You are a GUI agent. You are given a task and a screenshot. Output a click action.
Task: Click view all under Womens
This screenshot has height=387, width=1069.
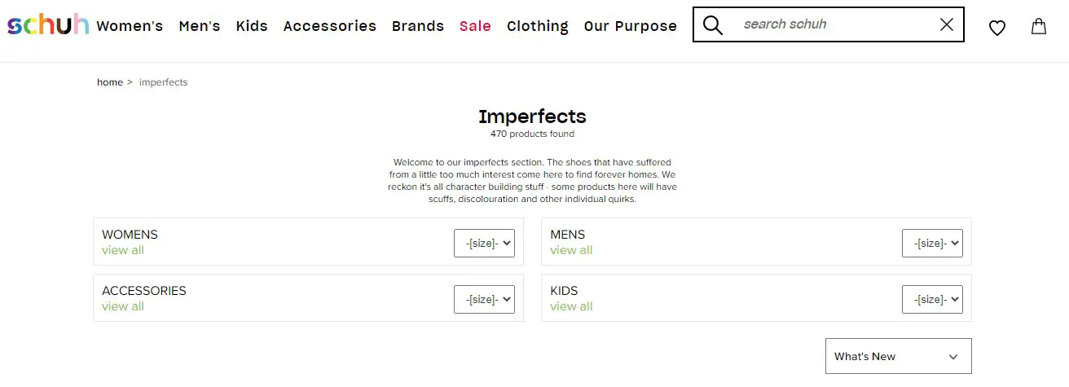pos(123,250)
